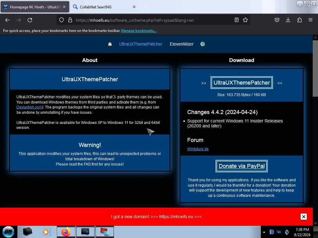Click the About section heading
The width and height of the screenshot is (318, 238).
pyautogui.click(x=90, y=60)
